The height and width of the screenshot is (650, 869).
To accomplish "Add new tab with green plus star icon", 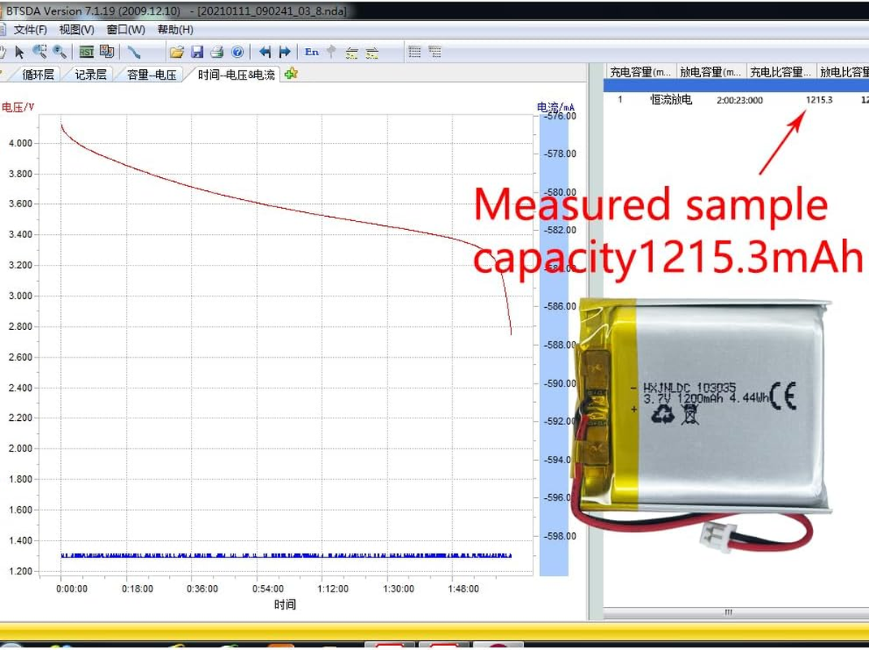I will (x=291, y=74).
